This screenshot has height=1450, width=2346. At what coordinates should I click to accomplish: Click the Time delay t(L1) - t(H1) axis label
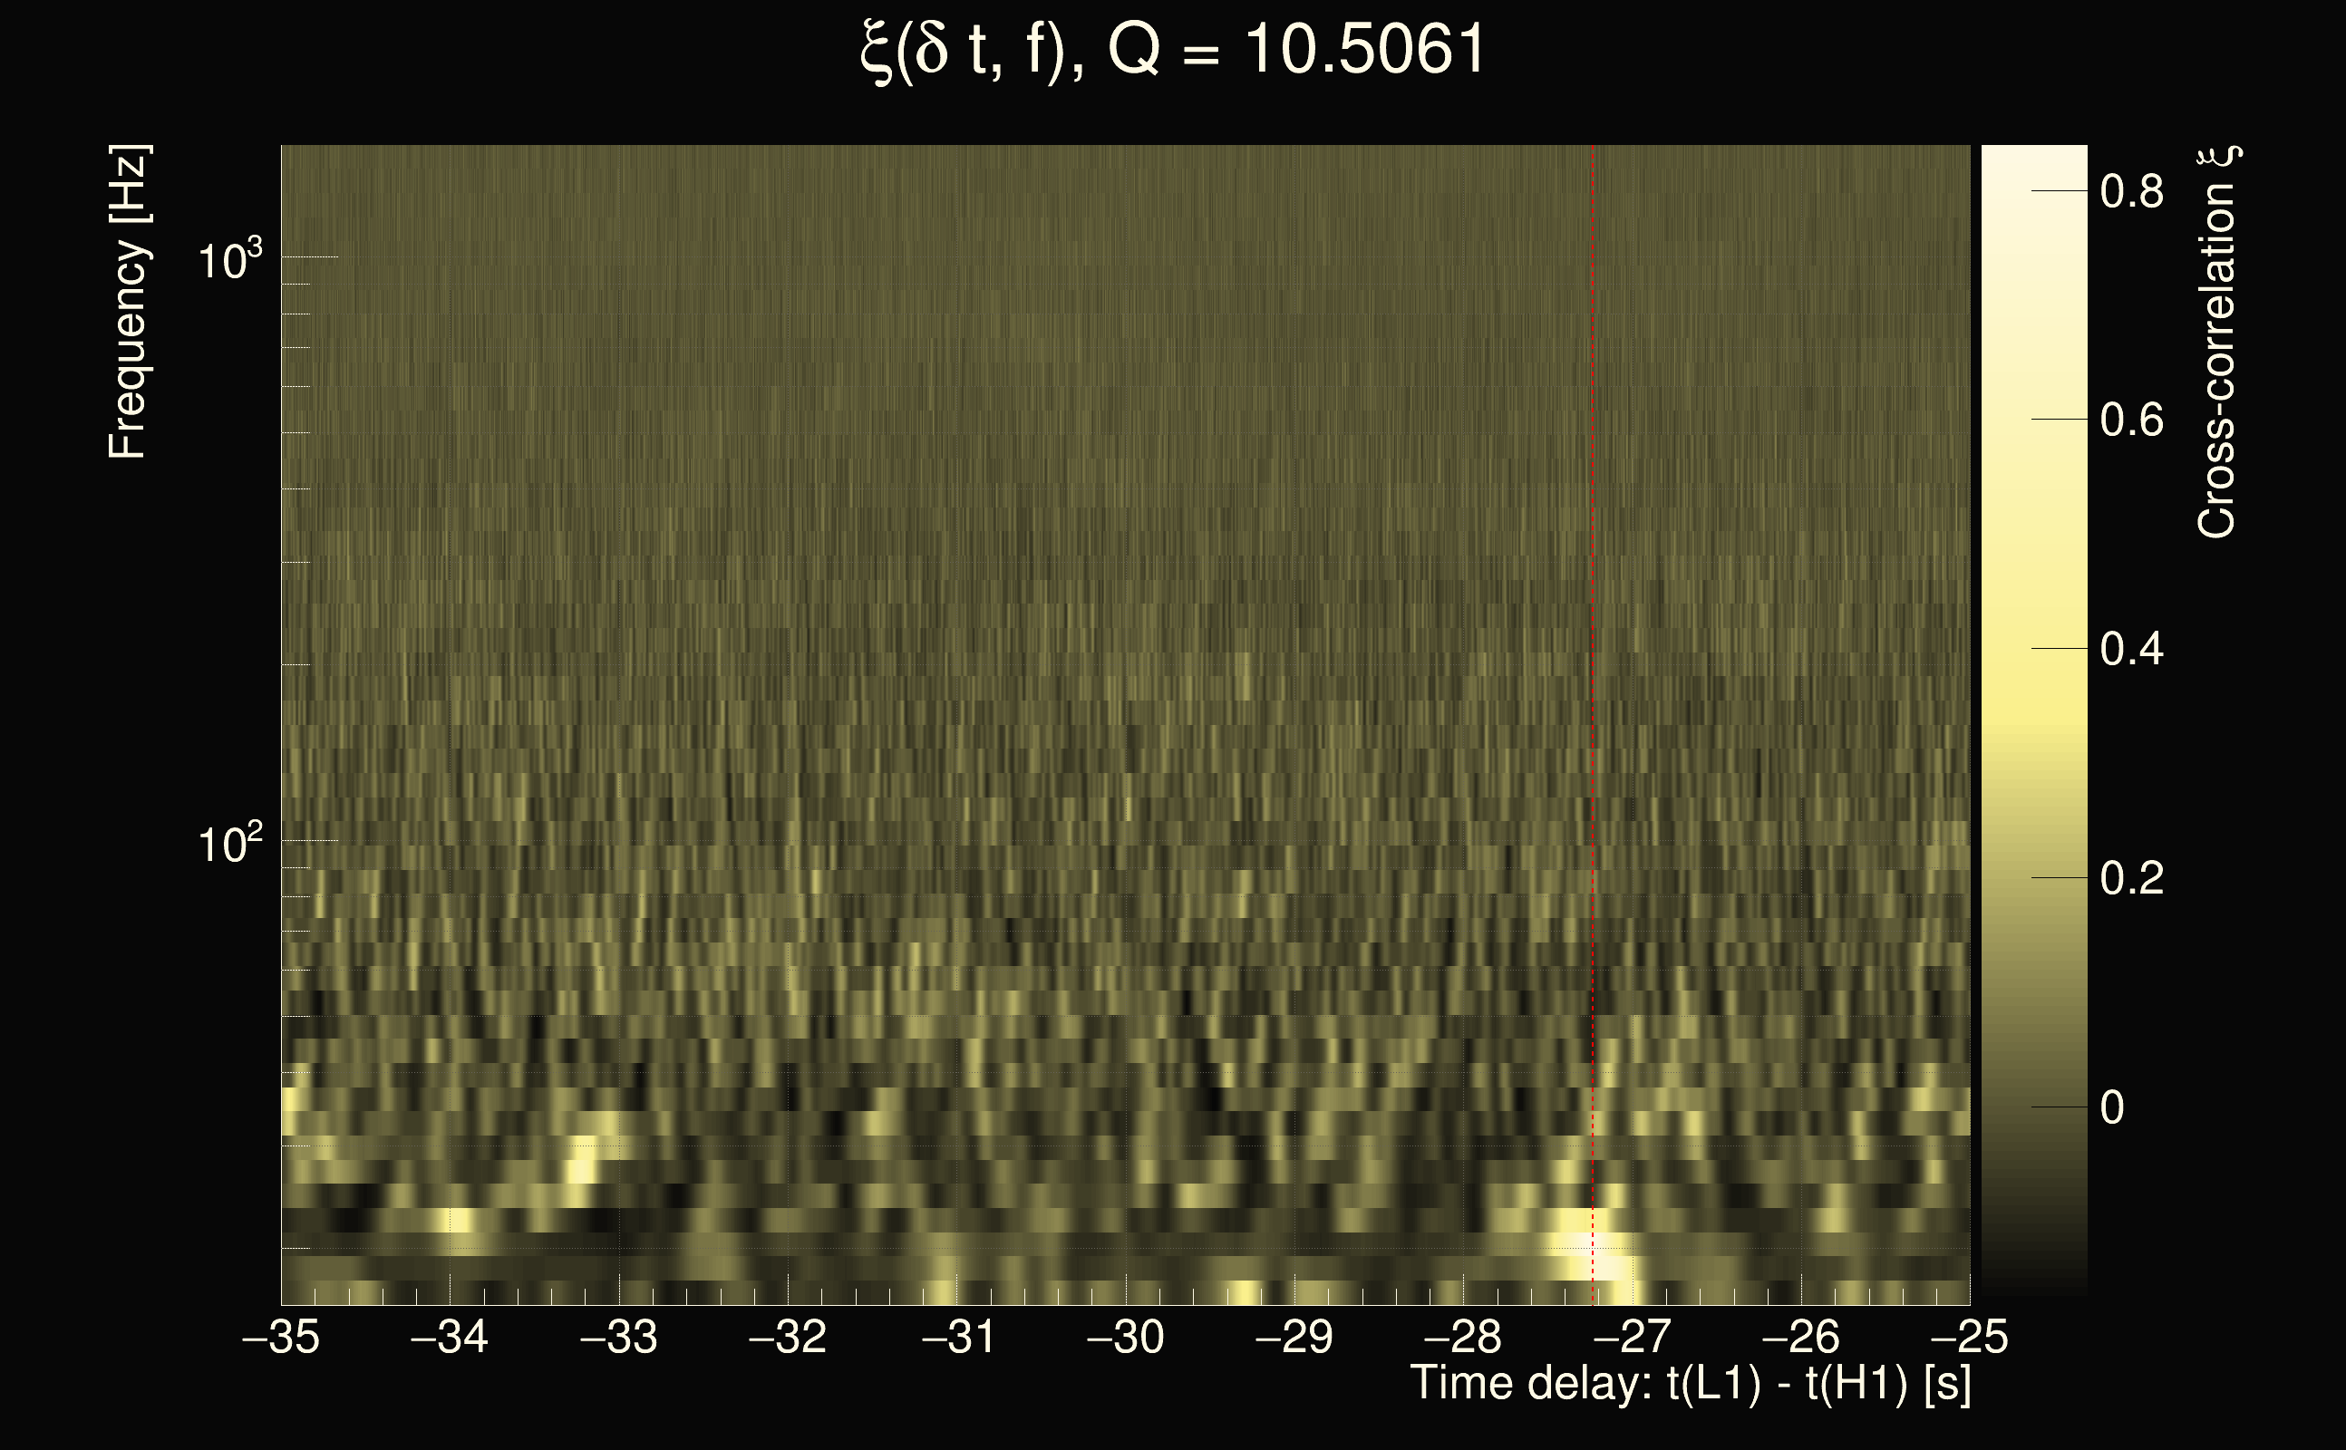1690,1384
